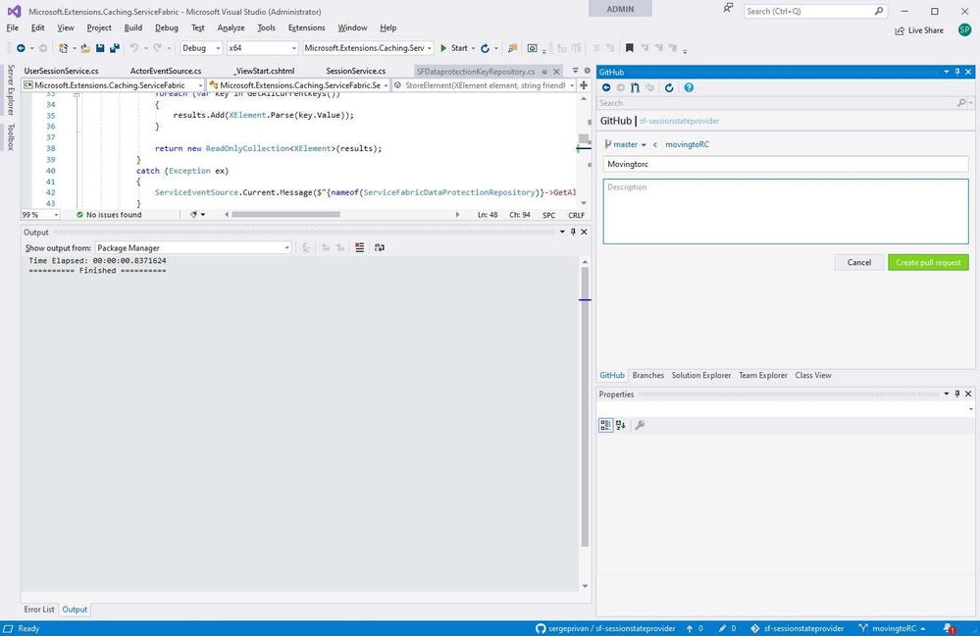The width and height of the screenshot is (980, 636).
Task: Sort properties alphabetically
Action: [621, 425]
